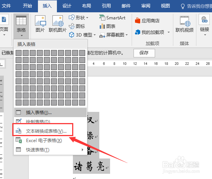Viewport: 212px width, 179px height.
Task: Expand the 我的加载项 dropdown arrow
Action: pos(168,32)
